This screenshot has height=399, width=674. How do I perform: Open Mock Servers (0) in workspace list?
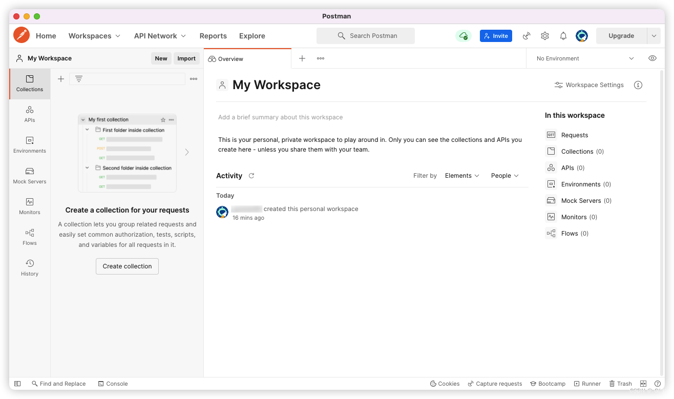[x=579, y=201]
